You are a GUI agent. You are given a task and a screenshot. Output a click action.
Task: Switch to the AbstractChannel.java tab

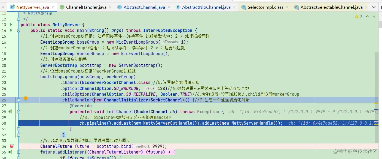click(x=144, y=7)
